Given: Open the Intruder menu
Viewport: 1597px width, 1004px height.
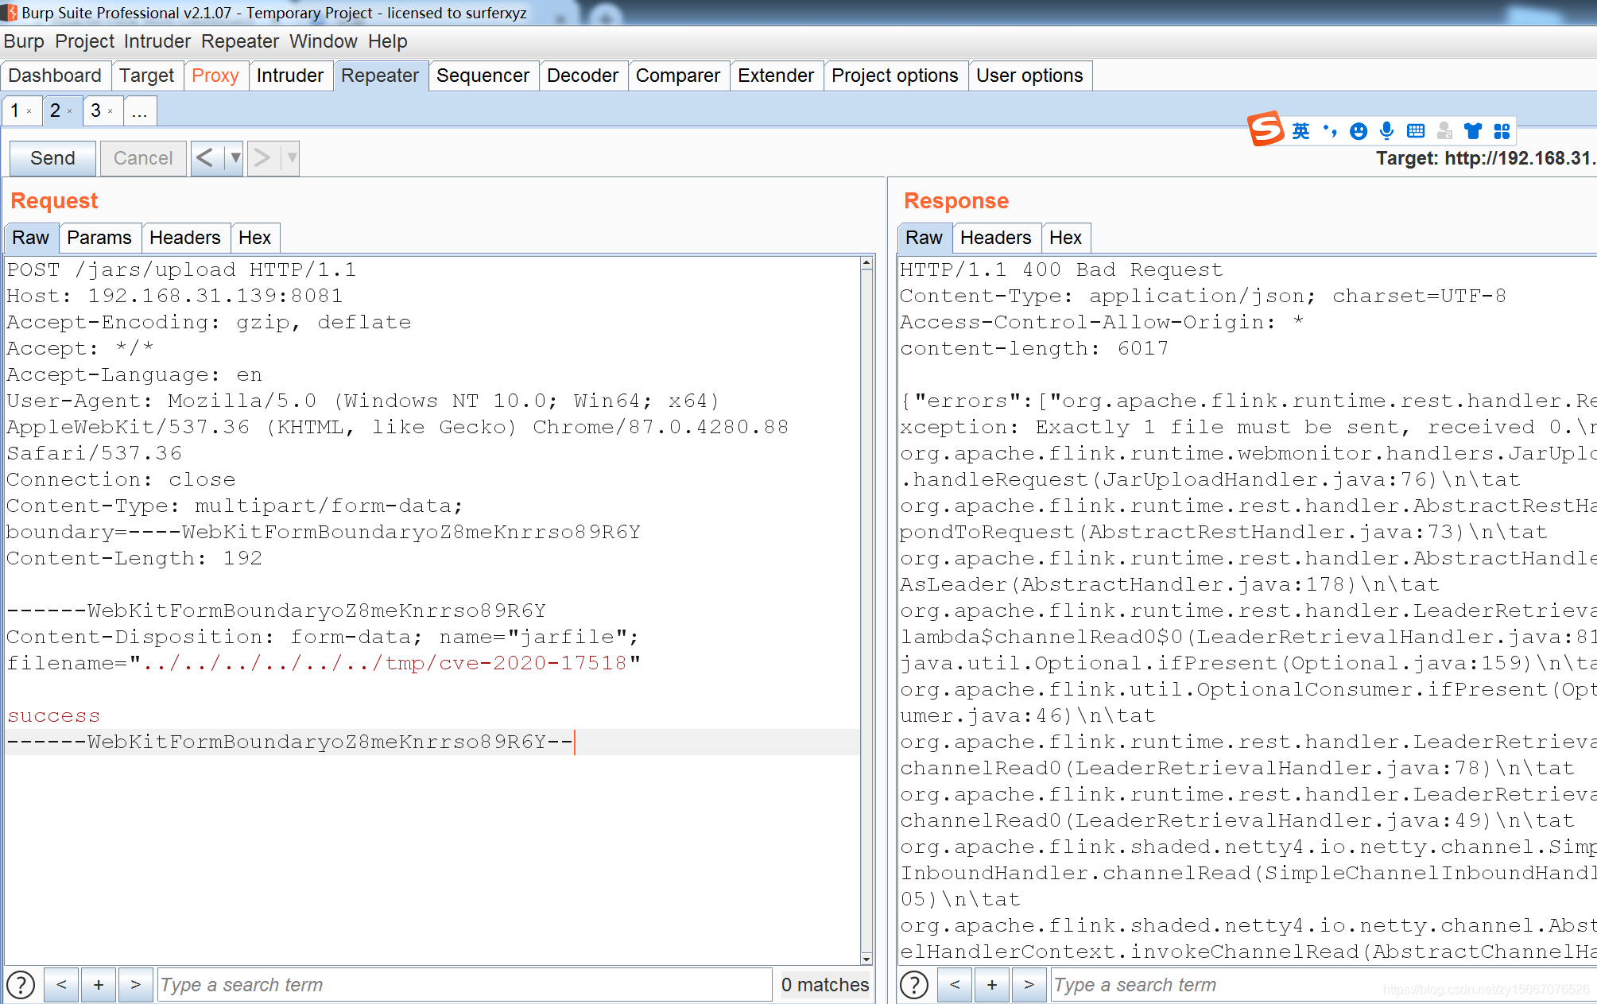Looking at the screenshot, I should (157, 41).
